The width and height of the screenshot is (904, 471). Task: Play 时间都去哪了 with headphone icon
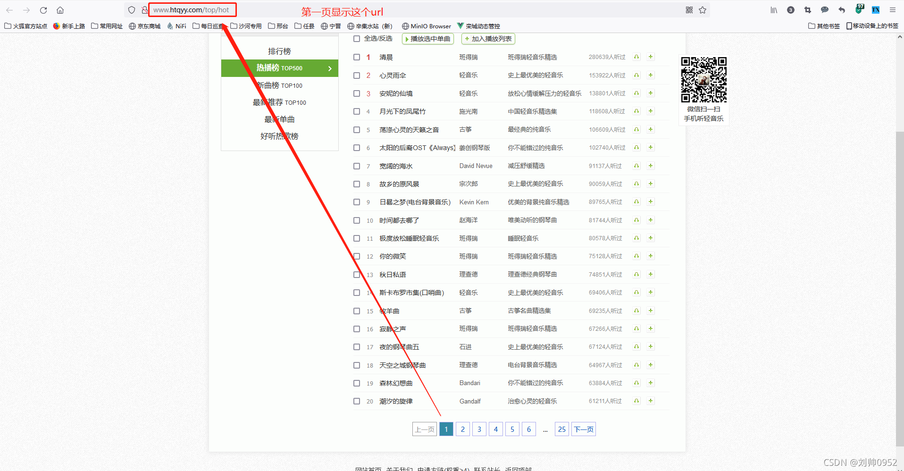coord(636,220)
